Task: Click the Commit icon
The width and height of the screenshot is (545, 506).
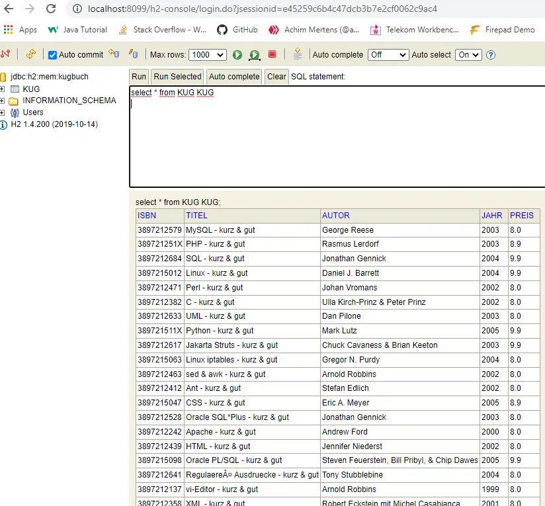Action: (134, 54)
